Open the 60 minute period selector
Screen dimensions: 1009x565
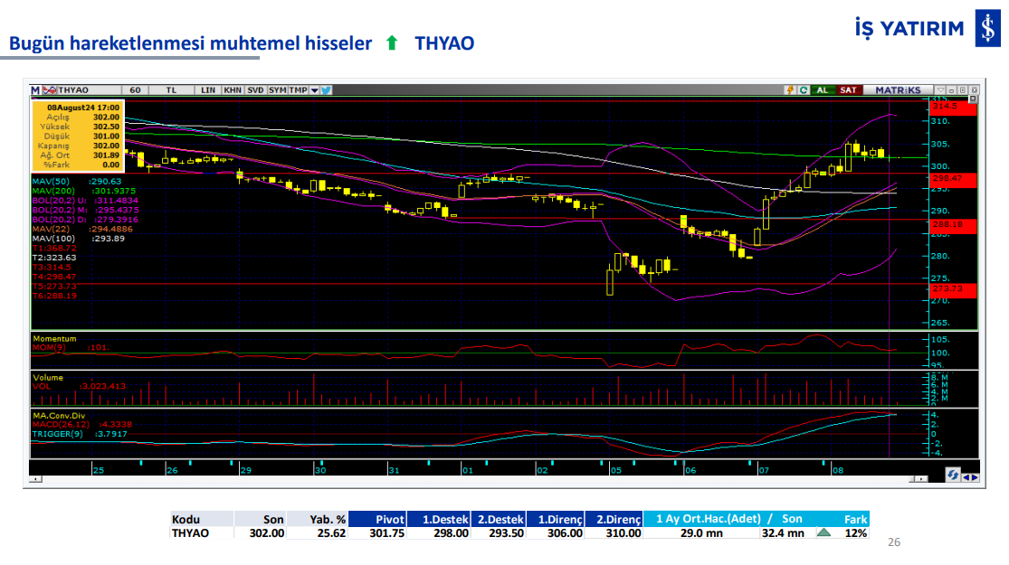click(x=135, y=90)
